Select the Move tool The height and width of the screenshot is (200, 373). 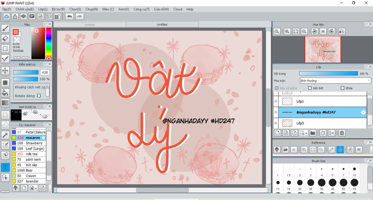(5, 71)
